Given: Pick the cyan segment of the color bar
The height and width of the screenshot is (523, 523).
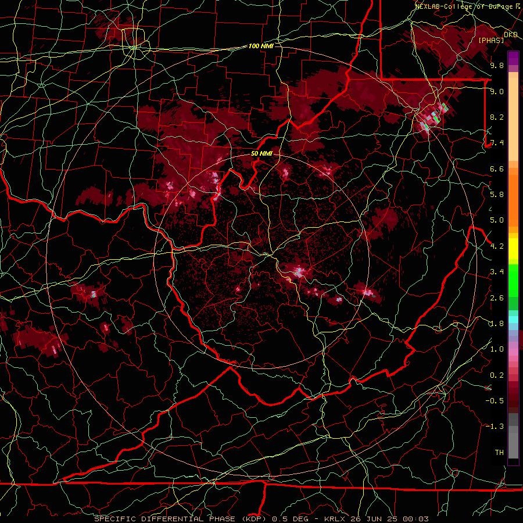Looking at the screenshot, I should [x=513, y=320].
